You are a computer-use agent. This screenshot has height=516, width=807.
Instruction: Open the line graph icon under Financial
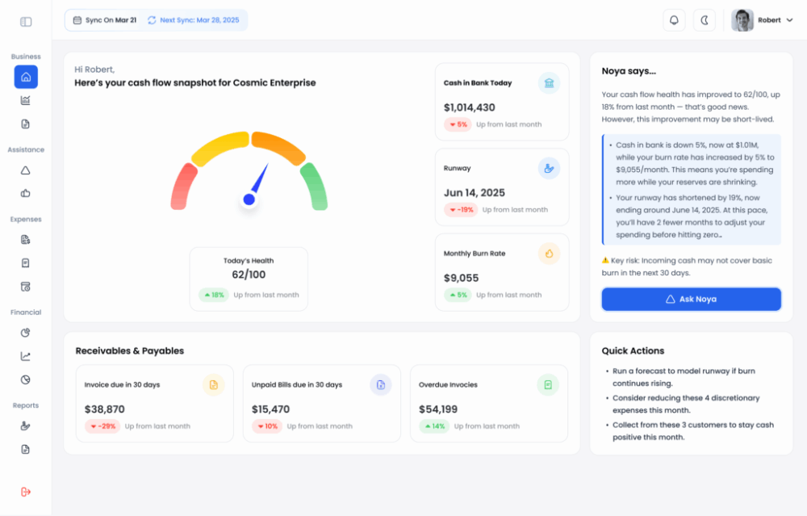[26, 356]
